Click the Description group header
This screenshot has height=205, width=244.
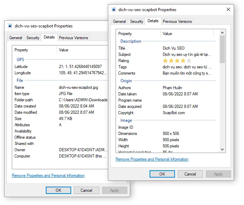[x=131, y=41]
